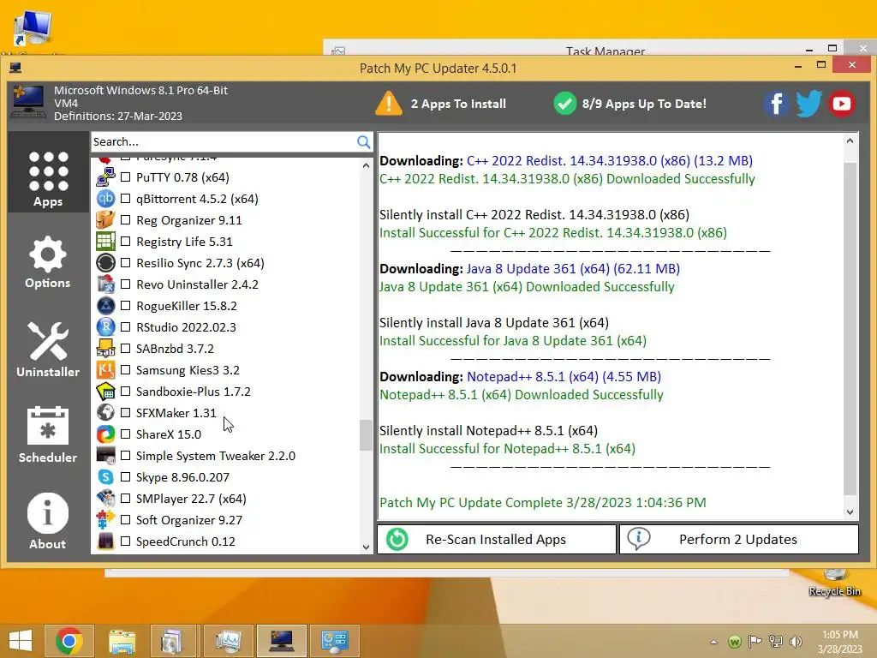The image size is (877, 658).
Task: Enable the Resilio Sync 2.7.3 checkbox
Action: tap(126, 263)
